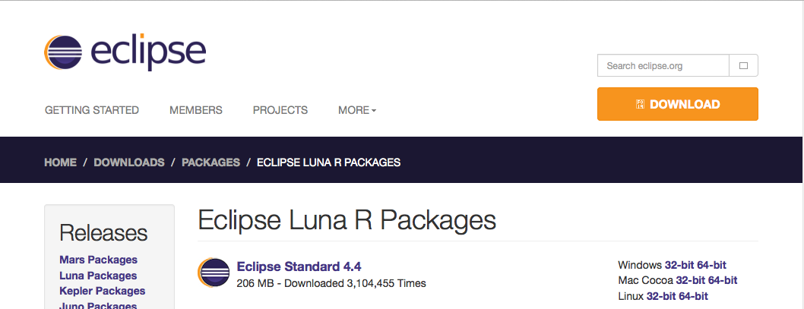Screen dimensions: 804x309
Task: Get the Mac Cocoa 64-bit download
Action: pos(722,280)
